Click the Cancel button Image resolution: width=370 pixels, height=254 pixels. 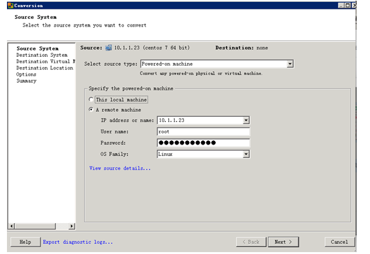coord(339,242)
